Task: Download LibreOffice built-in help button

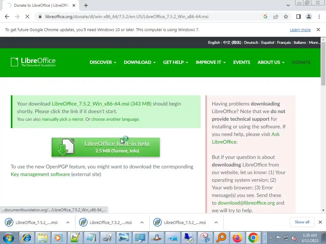Action: [x=106, y=147]
